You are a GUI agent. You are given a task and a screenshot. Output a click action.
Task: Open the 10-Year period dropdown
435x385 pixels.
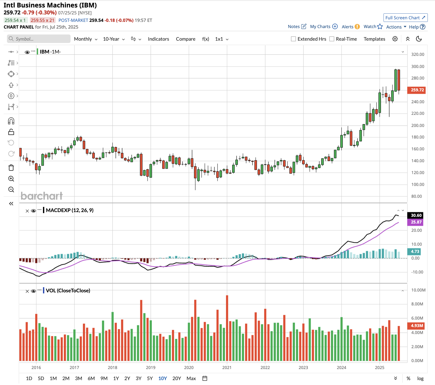click(114, 39)
